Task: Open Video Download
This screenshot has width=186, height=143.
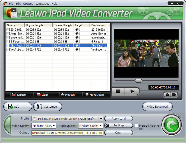Action: coord(157,107)
